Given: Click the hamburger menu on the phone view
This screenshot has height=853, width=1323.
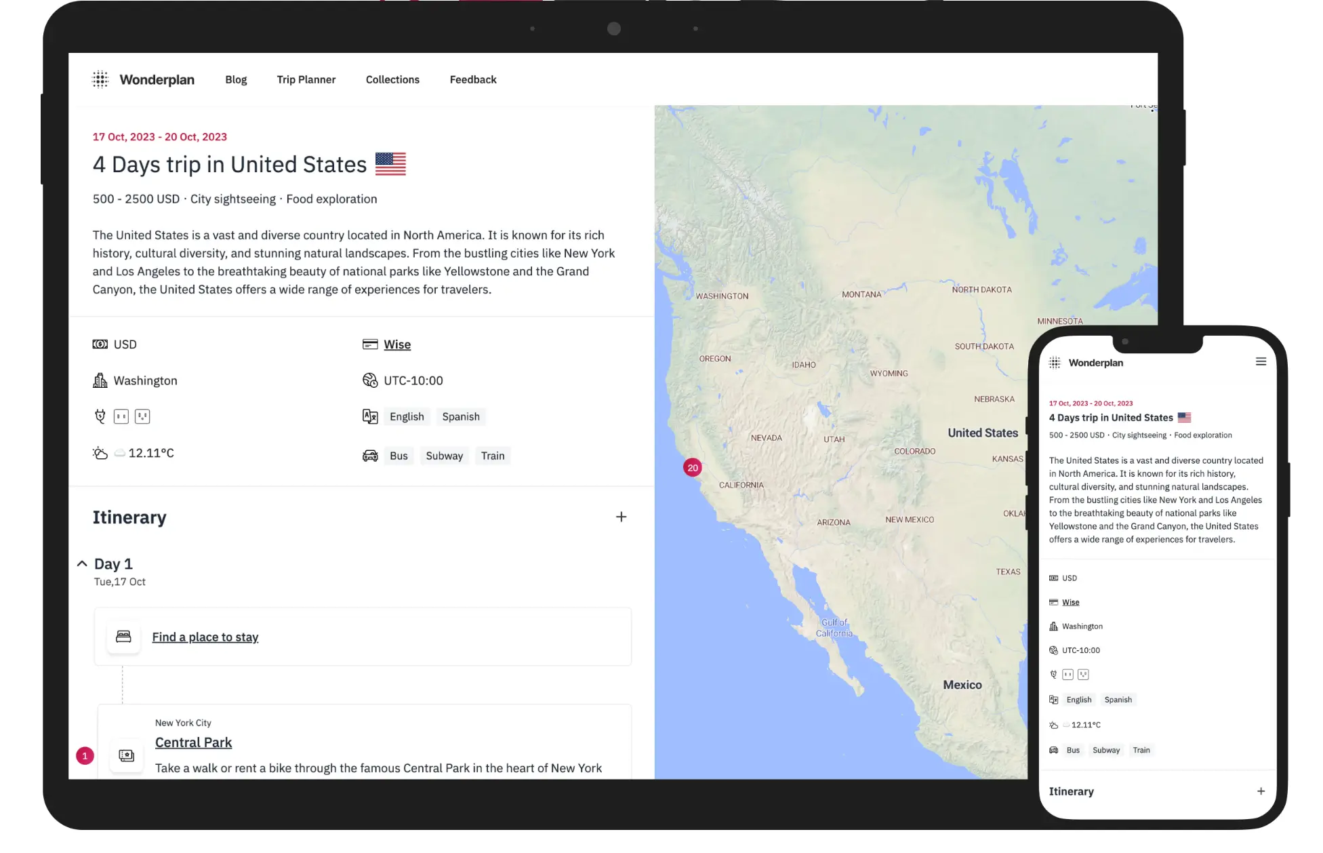Looking at the screenshot, I should (x=1261, y=361).
